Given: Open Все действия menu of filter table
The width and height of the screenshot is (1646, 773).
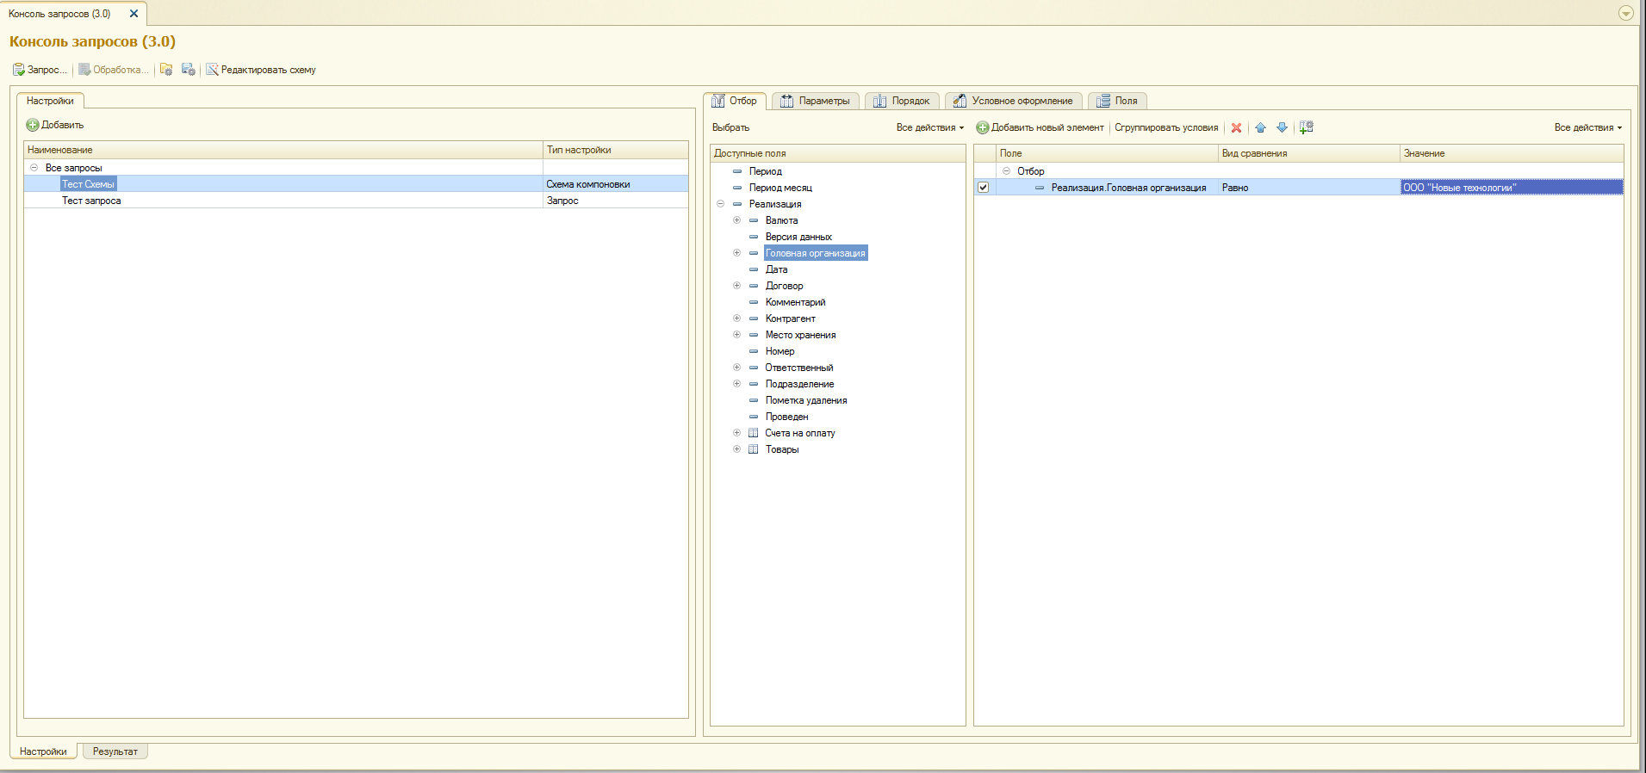Looking at the screenshot, I should 1588,127.
